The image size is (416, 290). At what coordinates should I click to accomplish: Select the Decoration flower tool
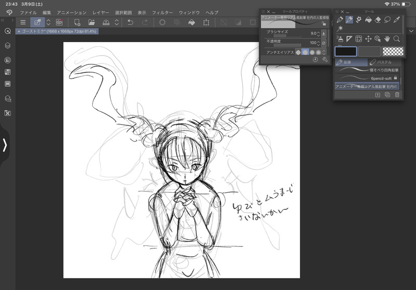(359, 20)
